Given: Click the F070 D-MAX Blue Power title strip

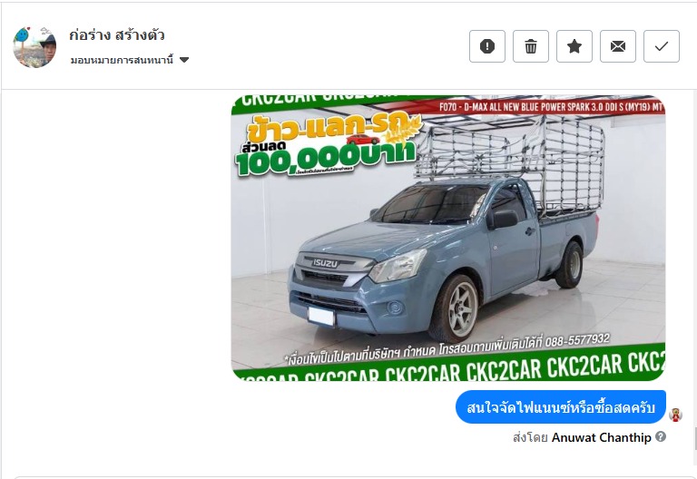Looking at the screenshot, I should (550, 107).
